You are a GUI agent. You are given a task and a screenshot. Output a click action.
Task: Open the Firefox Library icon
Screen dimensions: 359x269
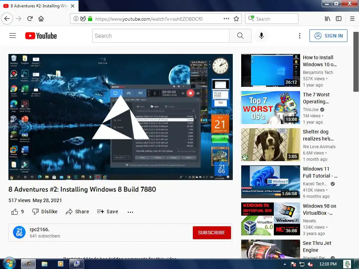(327, 19)
